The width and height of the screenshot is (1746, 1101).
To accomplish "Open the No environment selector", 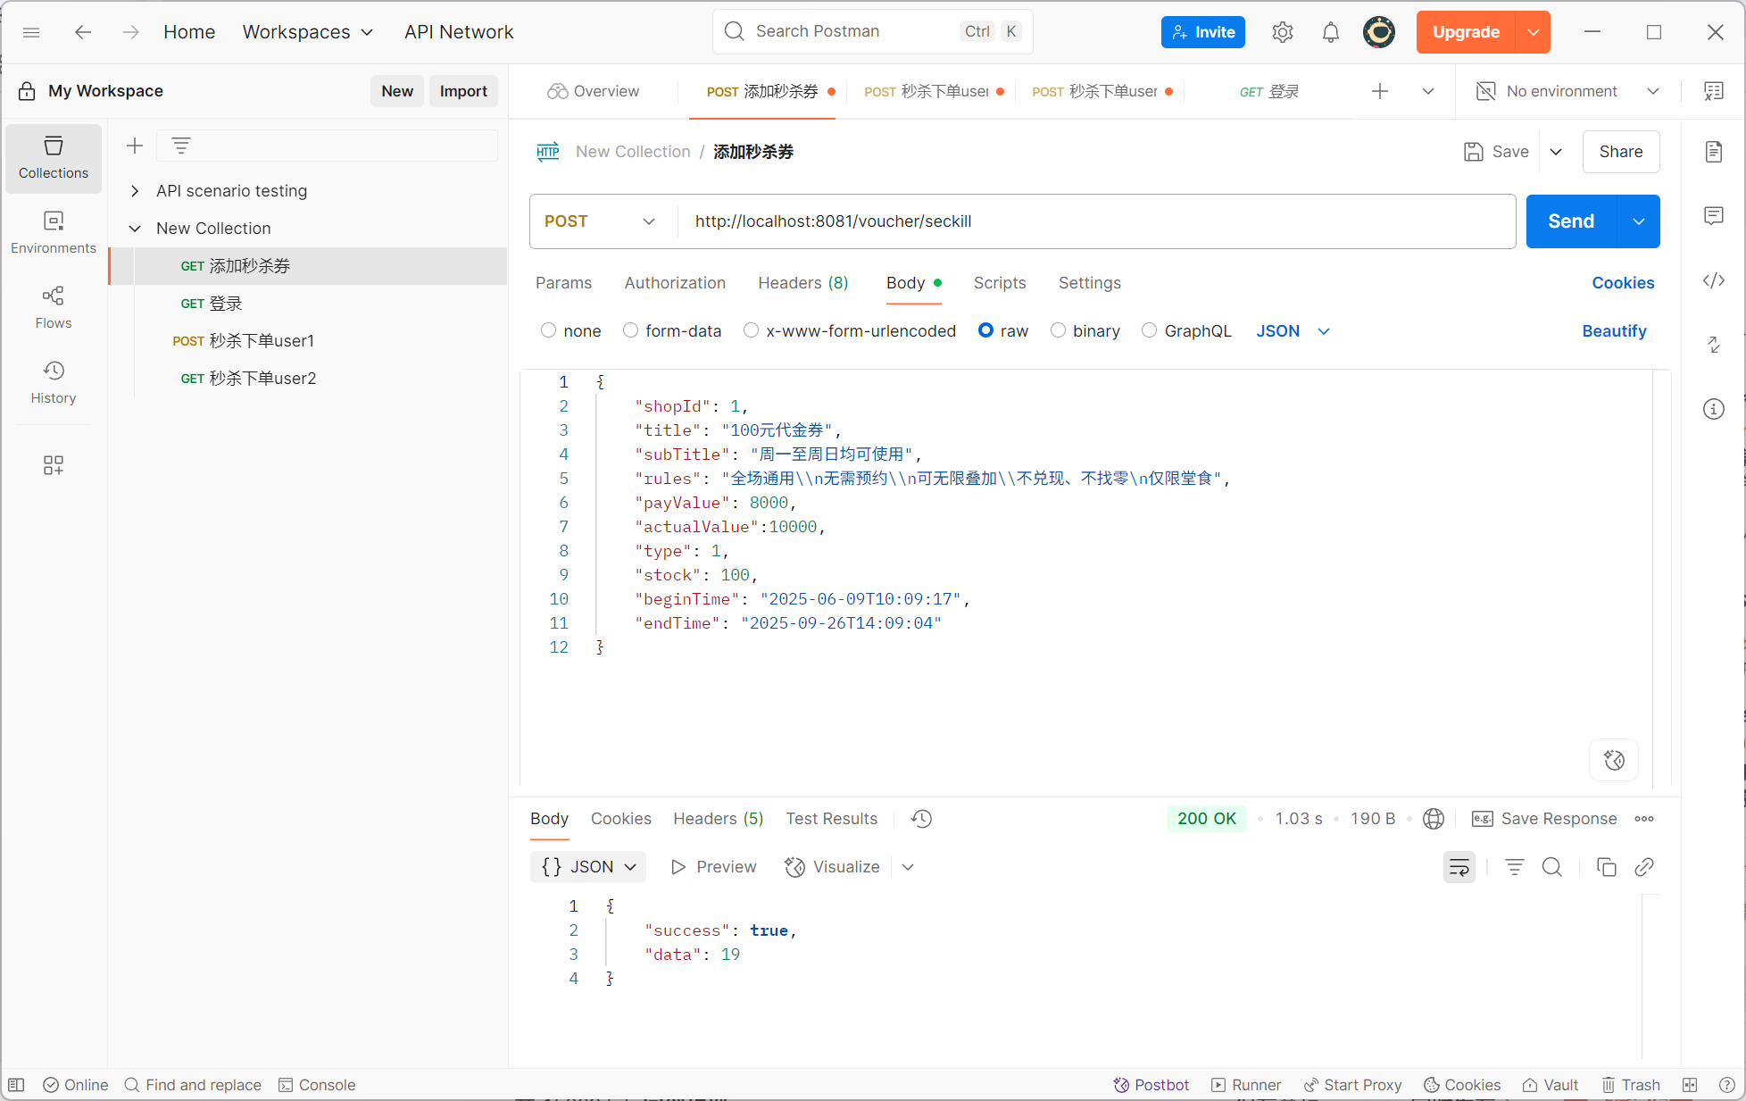I will tap(1567, 91).
